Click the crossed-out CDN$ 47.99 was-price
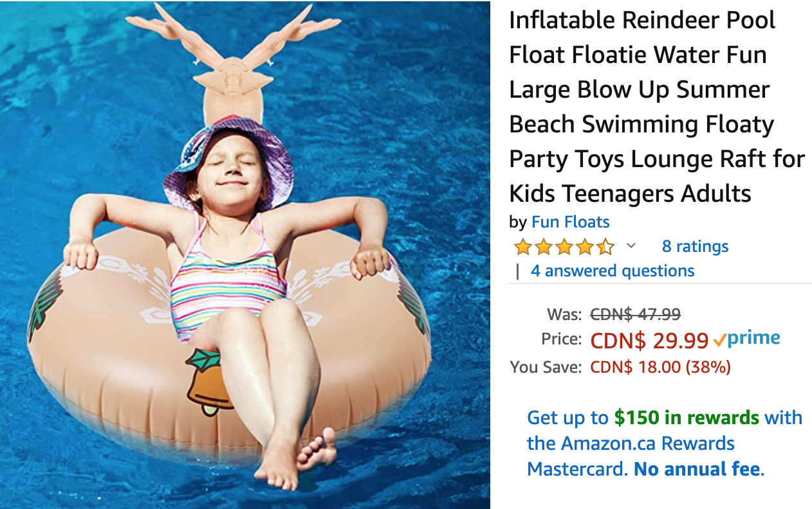This screenshot has width=812, height=509. (636, 314)
